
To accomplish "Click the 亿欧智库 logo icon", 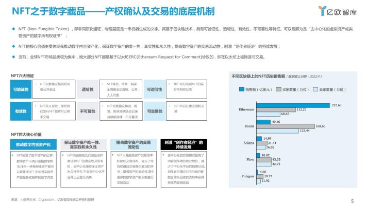I will [322, 11].
